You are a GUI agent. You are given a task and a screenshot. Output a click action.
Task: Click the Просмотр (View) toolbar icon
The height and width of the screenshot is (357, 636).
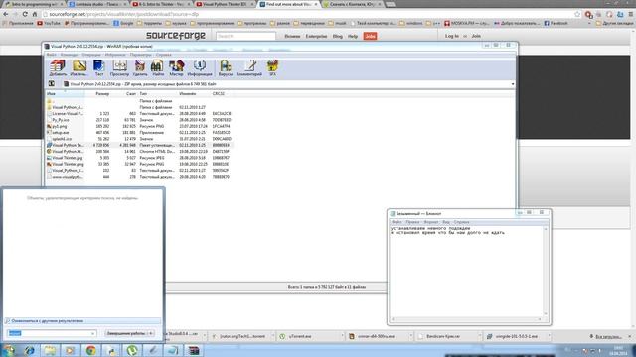click(x=119, y=67)
